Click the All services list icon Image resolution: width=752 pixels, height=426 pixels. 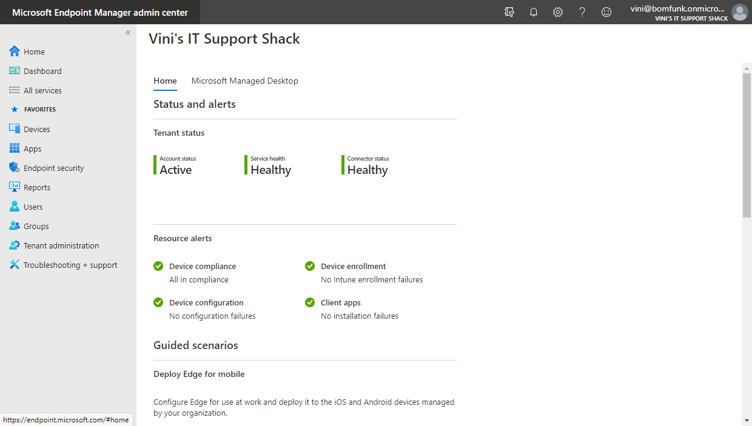pyautogui.click(x=15, y=90)
